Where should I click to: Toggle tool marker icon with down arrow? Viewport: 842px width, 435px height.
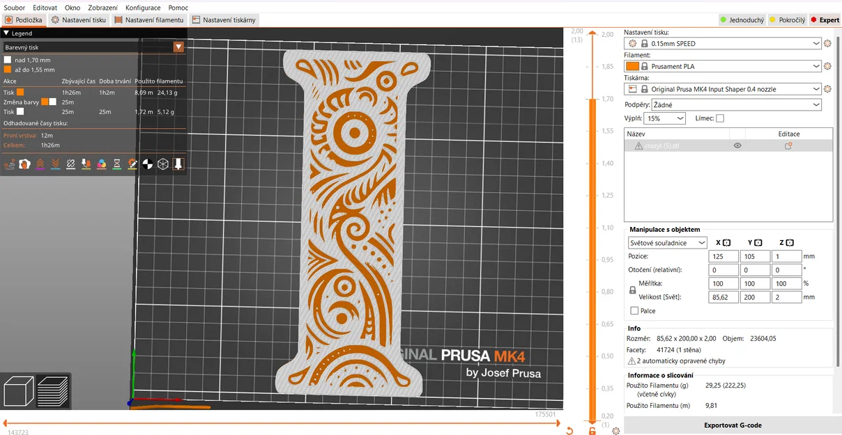178,164
